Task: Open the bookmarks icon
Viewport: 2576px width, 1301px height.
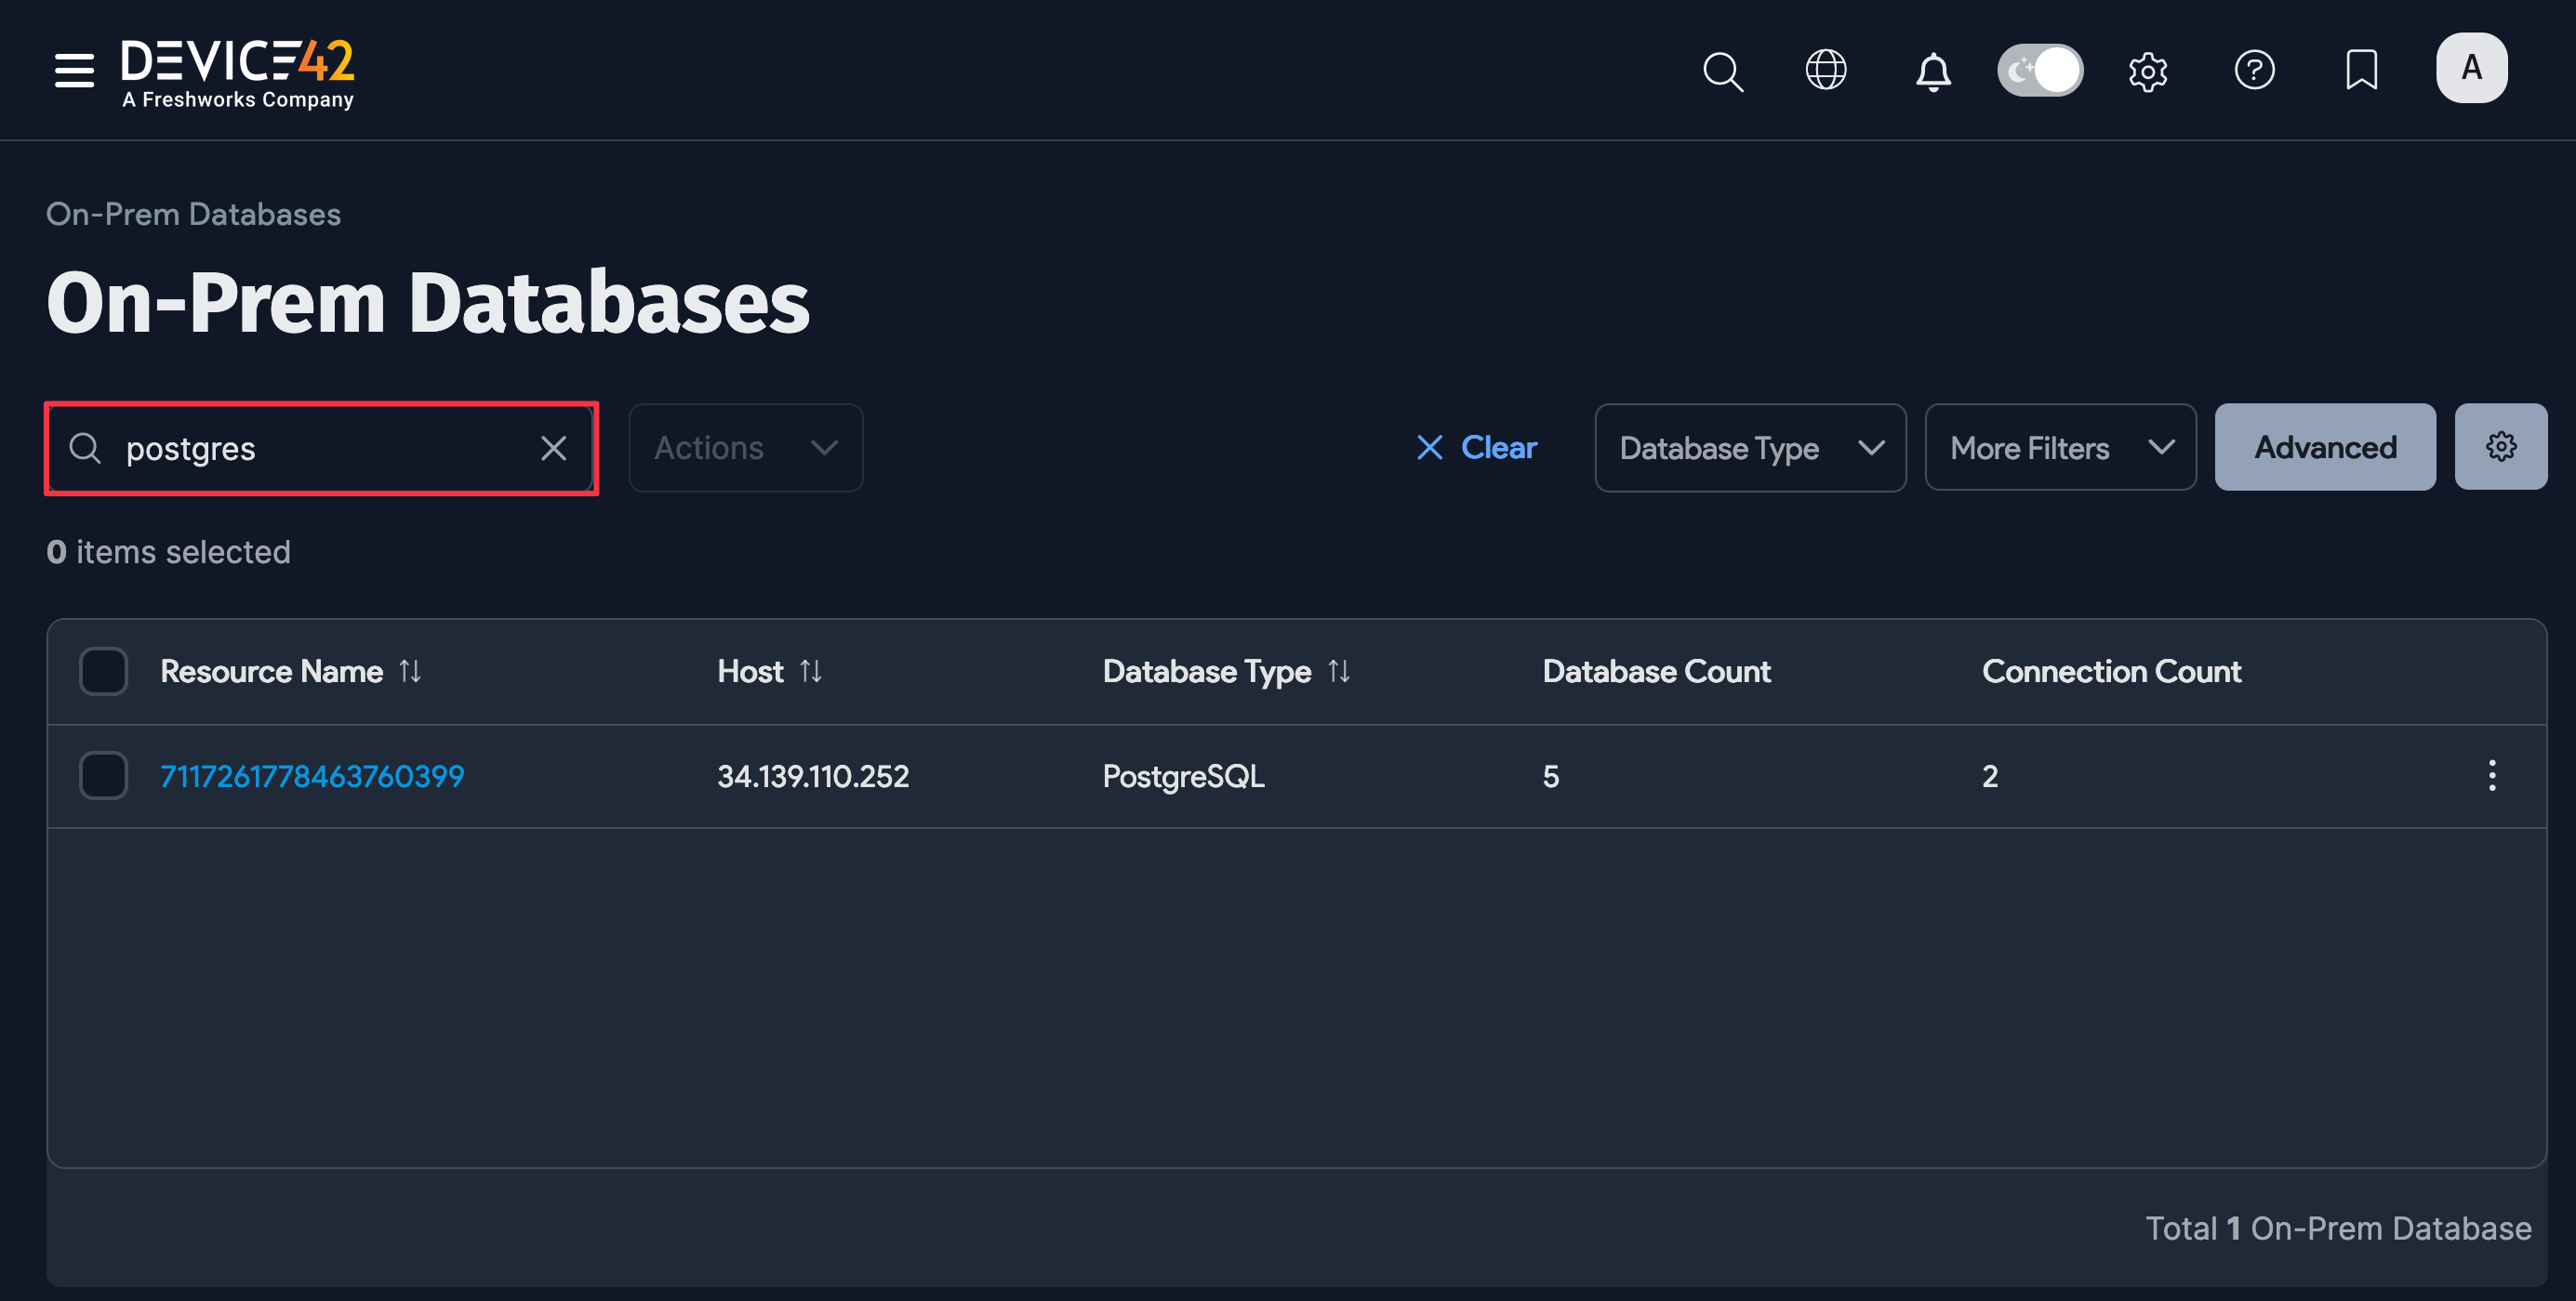Action: (2360, 70)
